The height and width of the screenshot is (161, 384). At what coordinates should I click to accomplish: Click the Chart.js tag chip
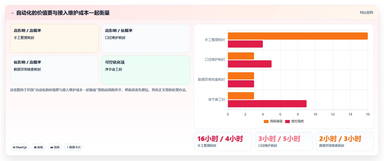coord(20,147)
